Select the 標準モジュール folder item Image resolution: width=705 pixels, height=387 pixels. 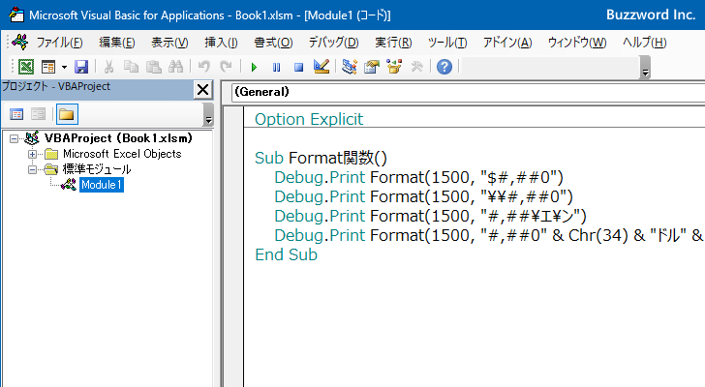97,169
